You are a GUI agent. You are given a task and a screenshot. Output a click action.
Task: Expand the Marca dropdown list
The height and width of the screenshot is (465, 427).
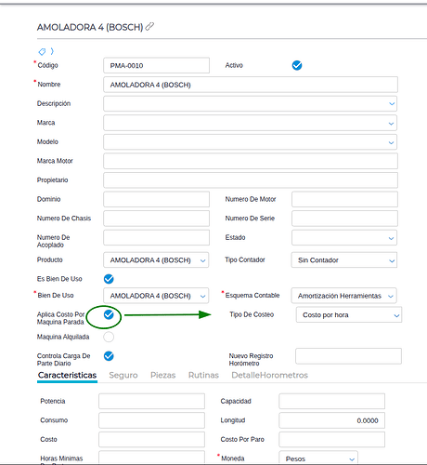[251, 123]
